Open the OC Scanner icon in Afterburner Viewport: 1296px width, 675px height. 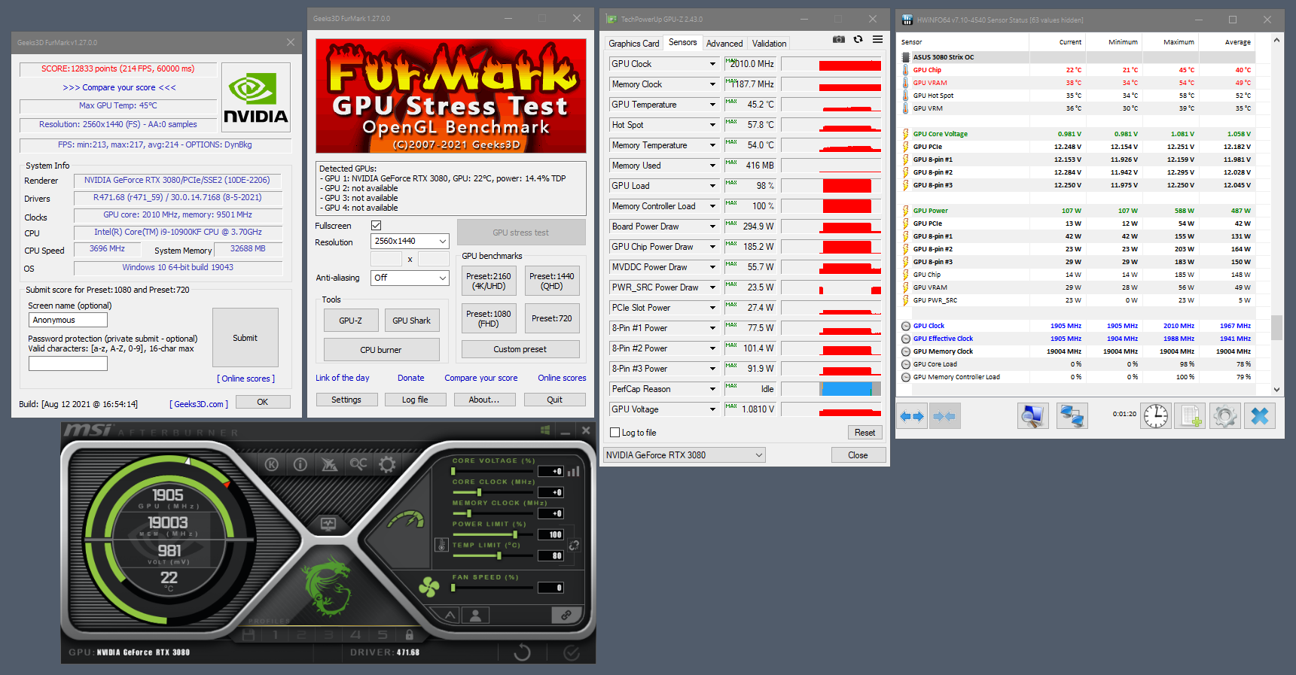358,464
